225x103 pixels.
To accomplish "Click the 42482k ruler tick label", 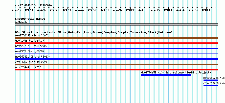I will pos(155,10).
